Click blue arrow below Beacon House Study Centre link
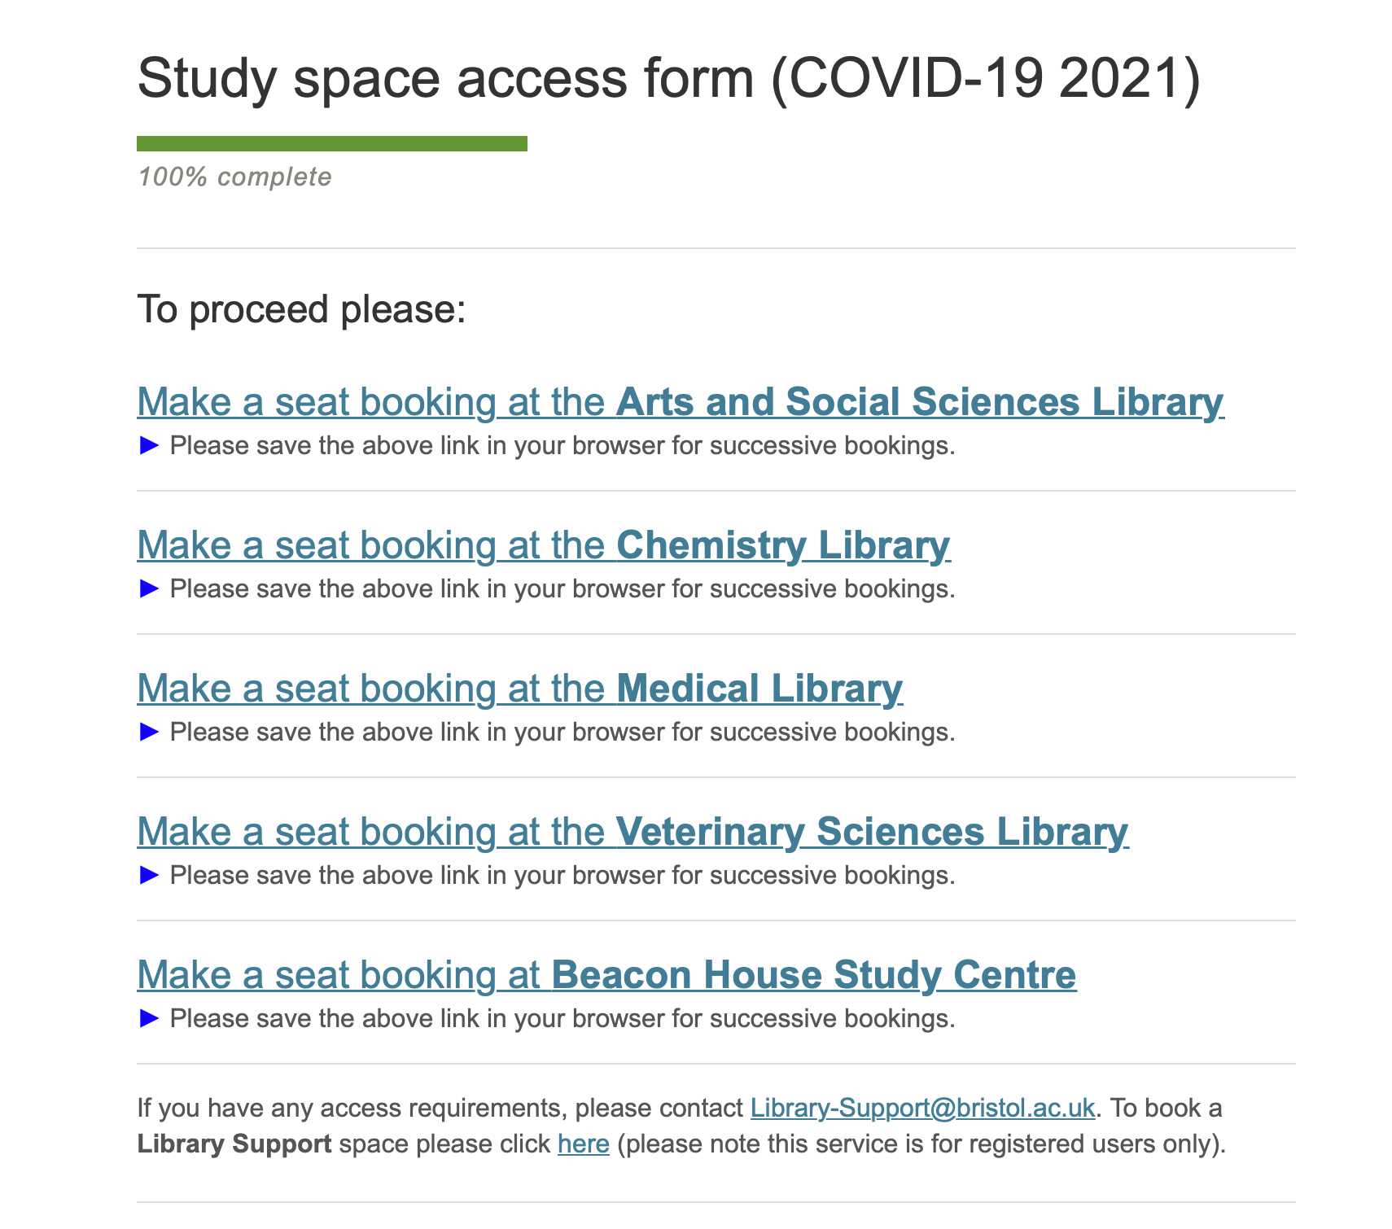1392x1229 pixels. point(149,1019)
